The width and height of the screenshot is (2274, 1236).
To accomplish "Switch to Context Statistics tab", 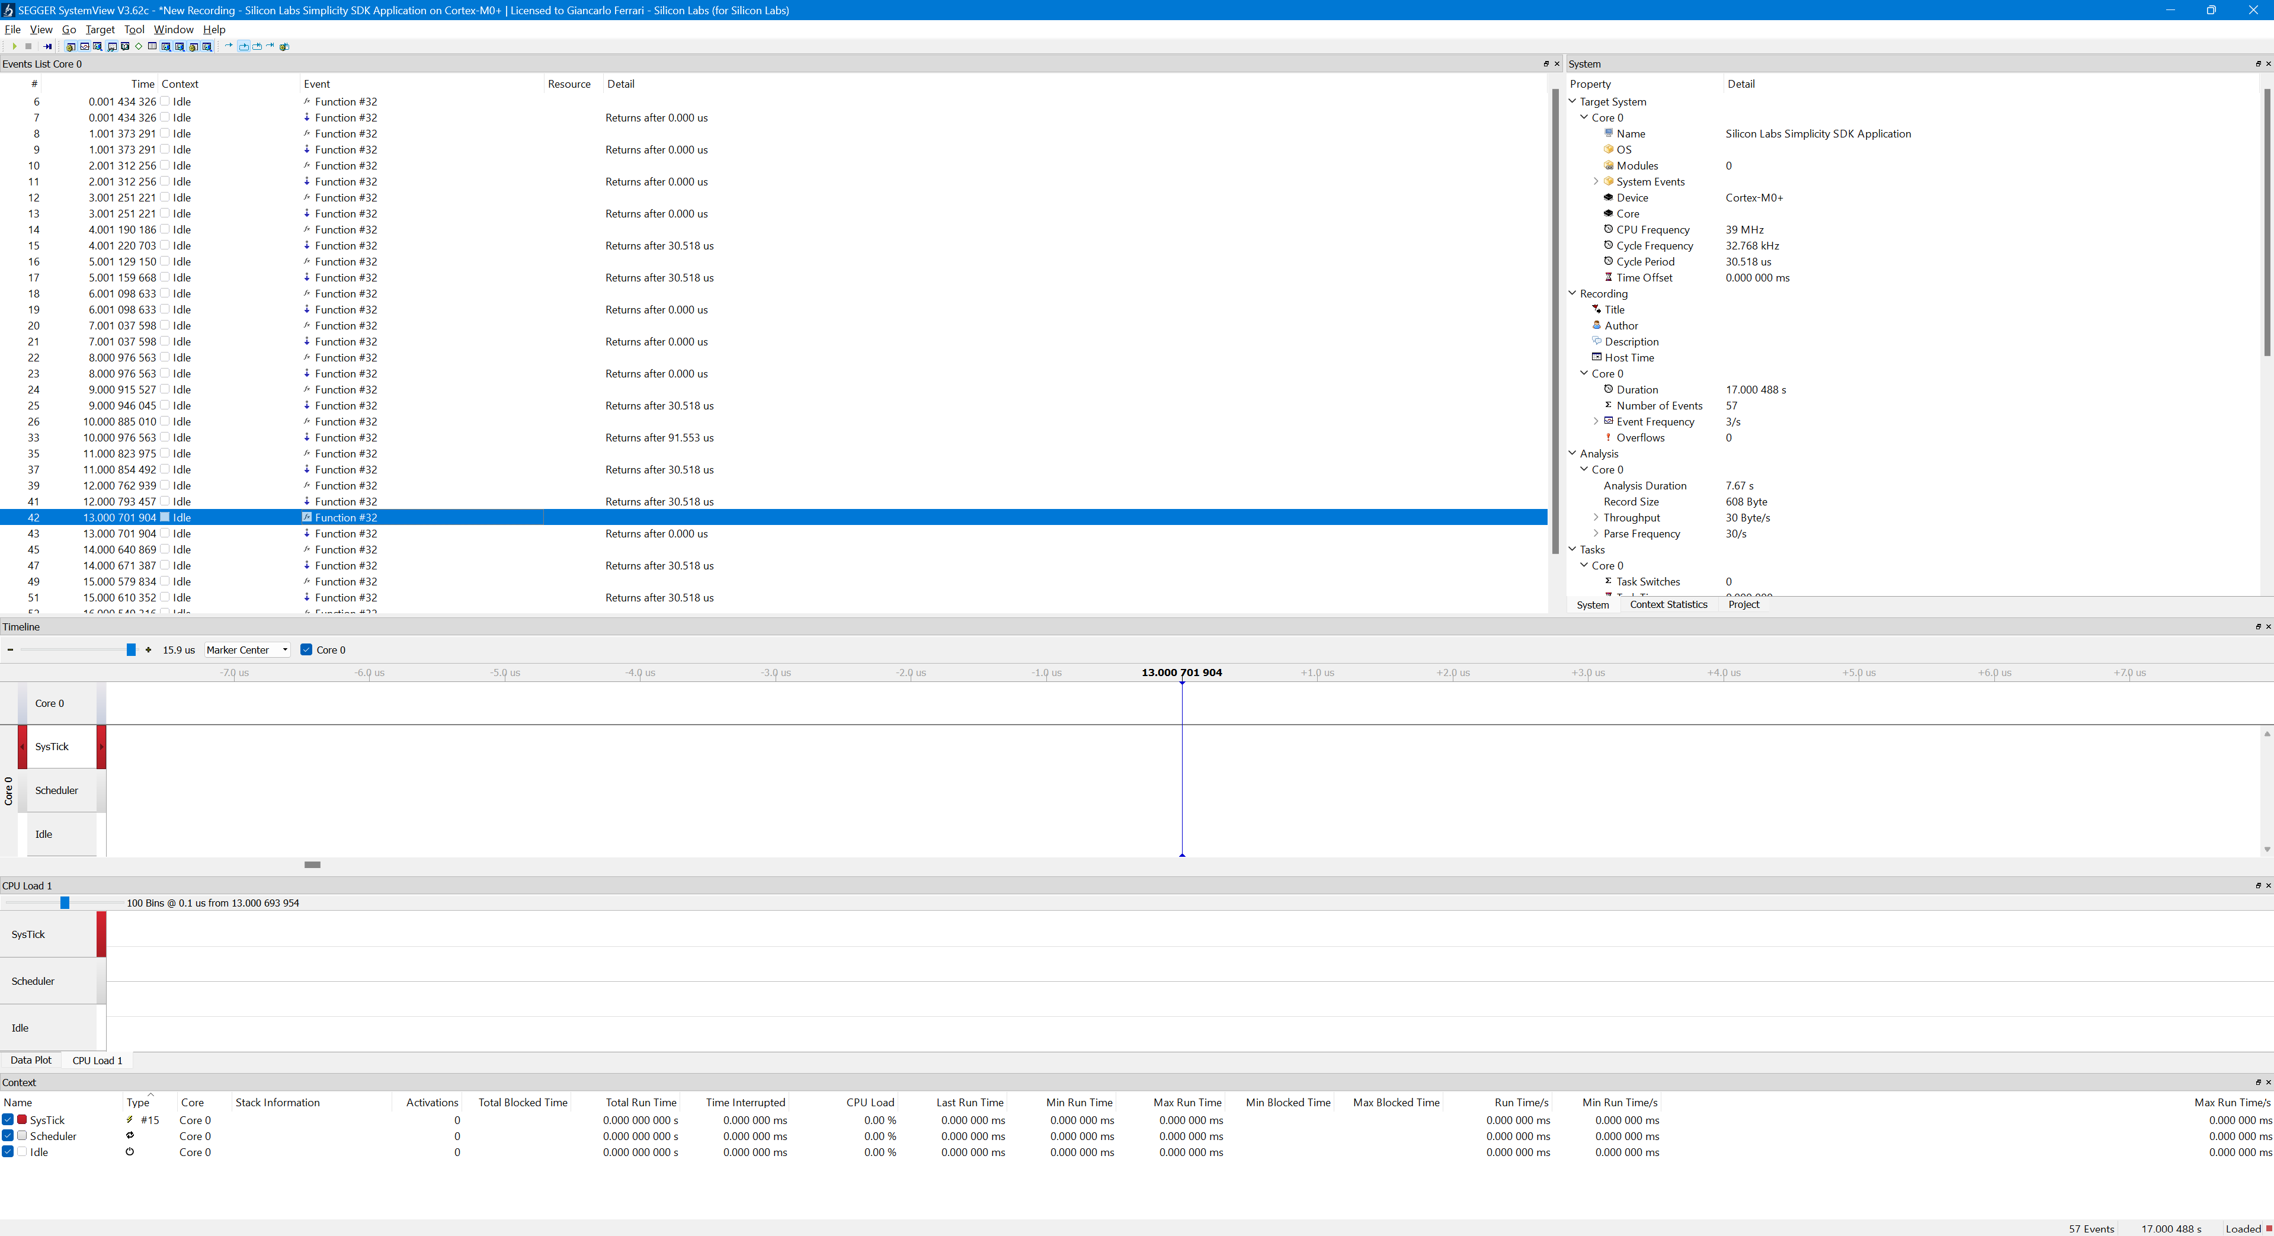I will tap(1667, 605).
